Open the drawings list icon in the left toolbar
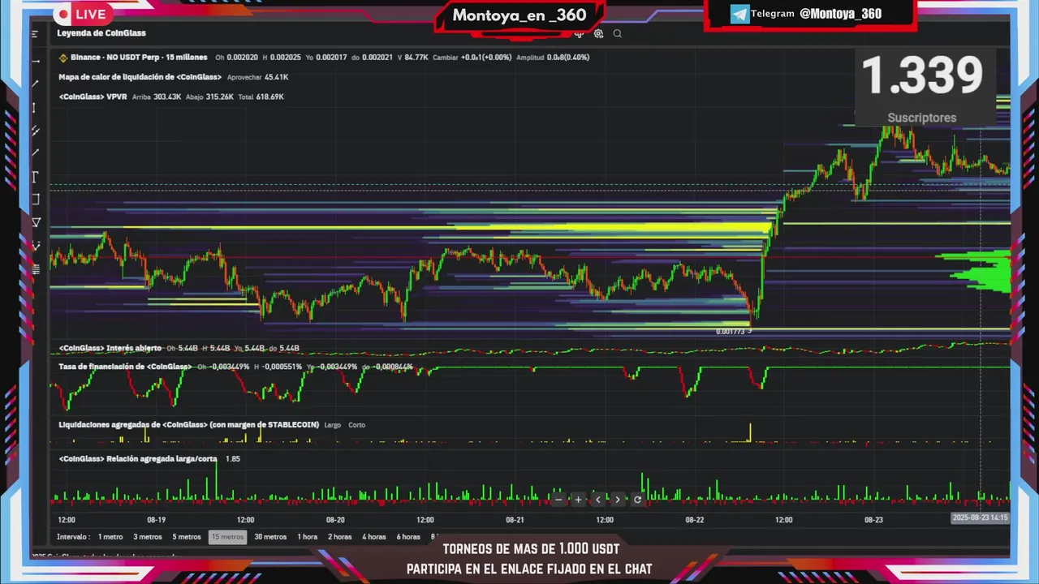This screenshot has width=1039, height=584. coord(35,268)
